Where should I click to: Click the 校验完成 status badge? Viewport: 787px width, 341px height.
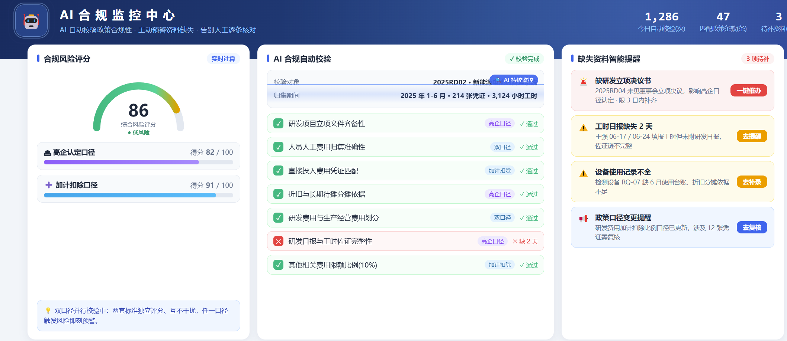524,59
